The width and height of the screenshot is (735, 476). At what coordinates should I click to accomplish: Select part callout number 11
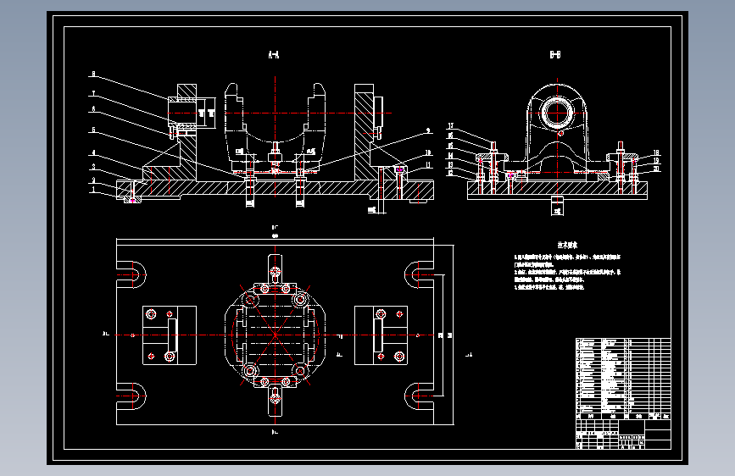tap(428, 165)
